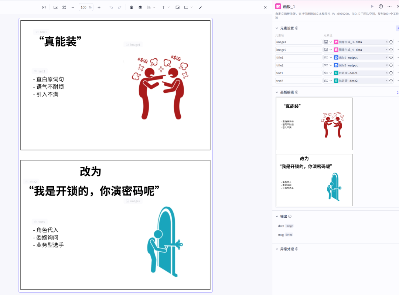Click the fit-to-view icon
Screen dimensions: 399x295
65,7
